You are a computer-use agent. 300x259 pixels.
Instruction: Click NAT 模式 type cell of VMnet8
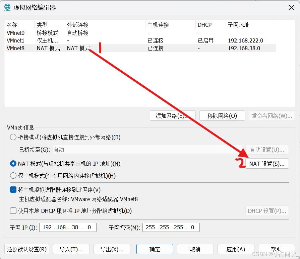[48, 48]
